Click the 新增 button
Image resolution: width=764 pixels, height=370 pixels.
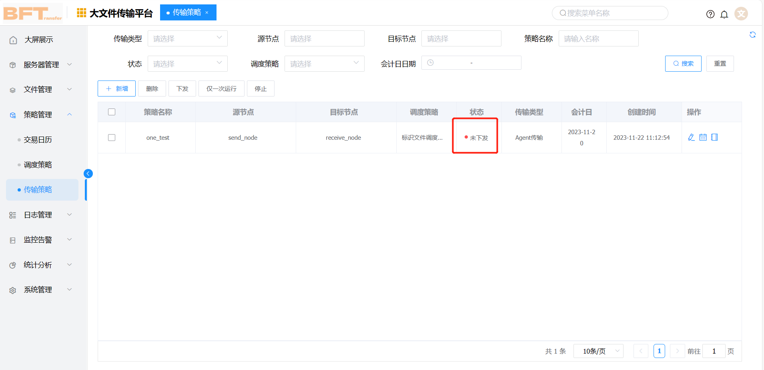116,88
